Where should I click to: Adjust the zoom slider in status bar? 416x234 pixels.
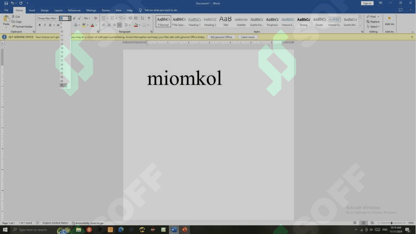[x=391, y=223]
